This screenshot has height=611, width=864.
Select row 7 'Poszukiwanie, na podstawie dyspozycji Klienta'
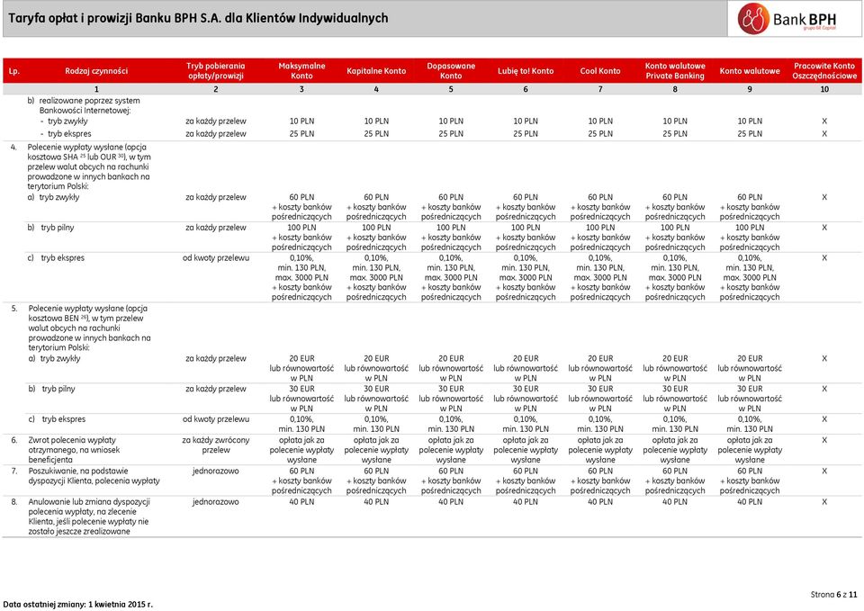click(94, 476)
